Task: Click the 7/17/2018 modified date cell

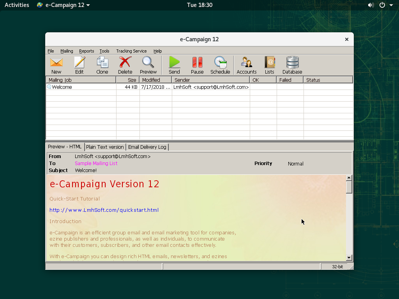Action: [155, 87]
